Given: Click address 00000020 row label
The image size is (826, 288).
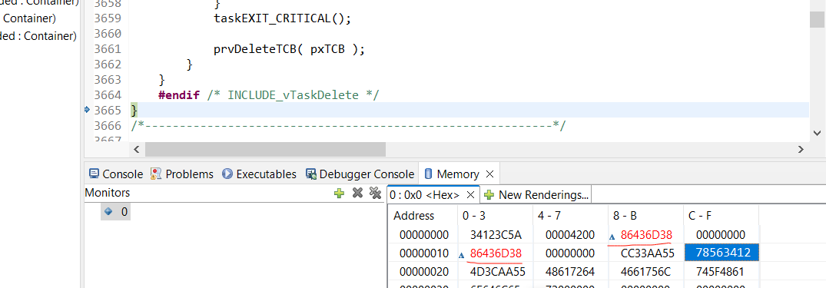Looking at the screenshot, I should (x=423, y=272).
